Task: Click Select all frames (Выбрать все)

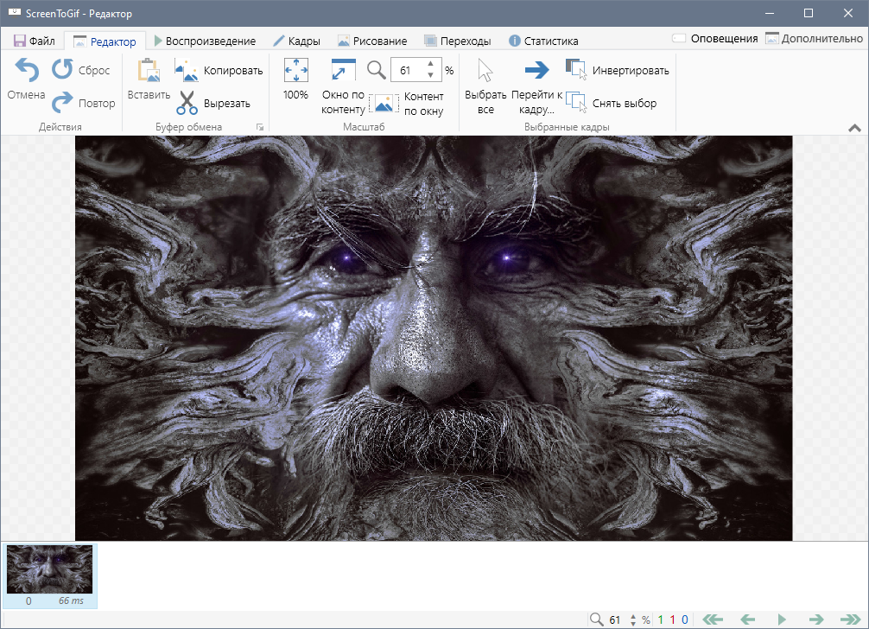Action: (x=485, y=71)
